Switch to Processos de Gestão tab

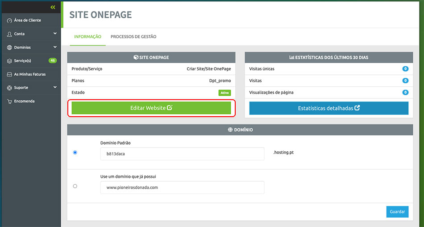(133, 36)
